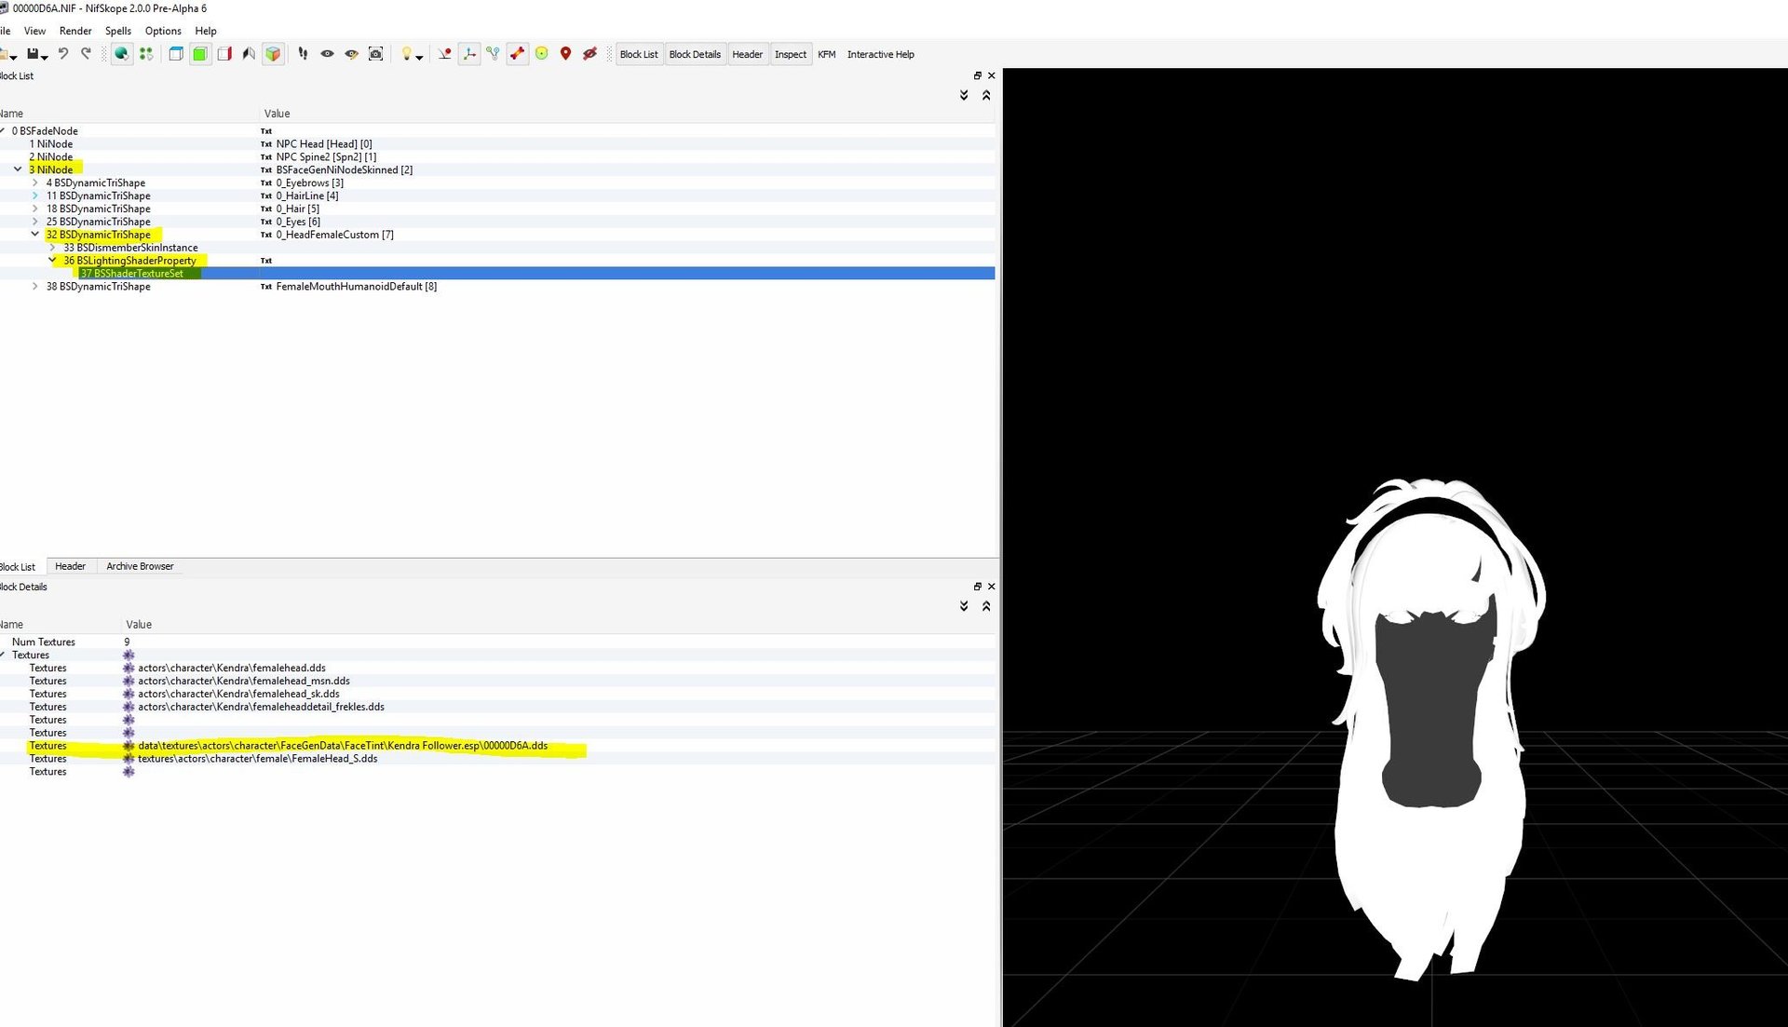Click the KFM toolbar button
1788x1027 pixels.
coord(827,54)
